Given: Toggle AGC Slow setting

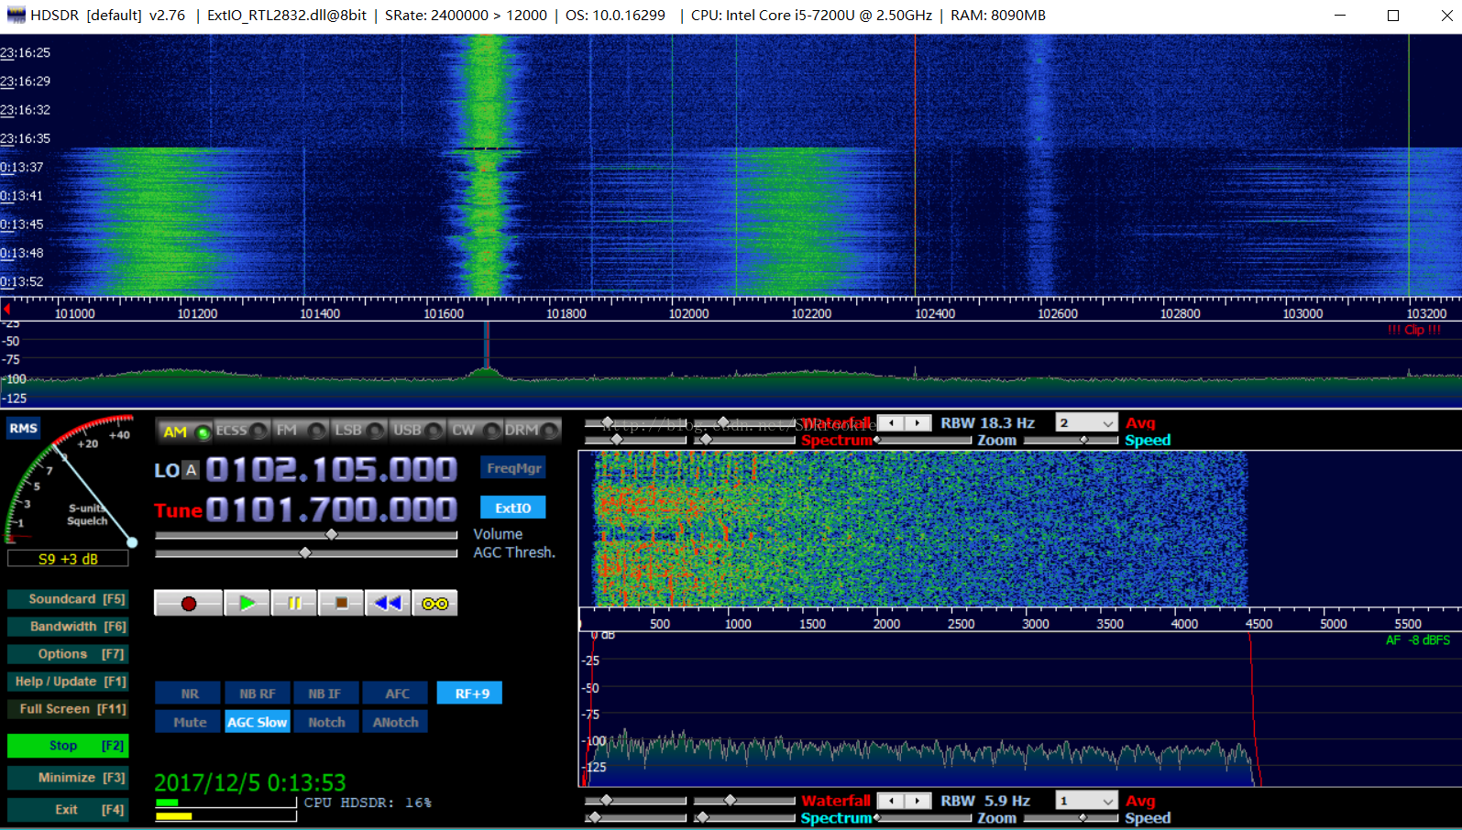Looking at the screenshot, I should [257, 722].
